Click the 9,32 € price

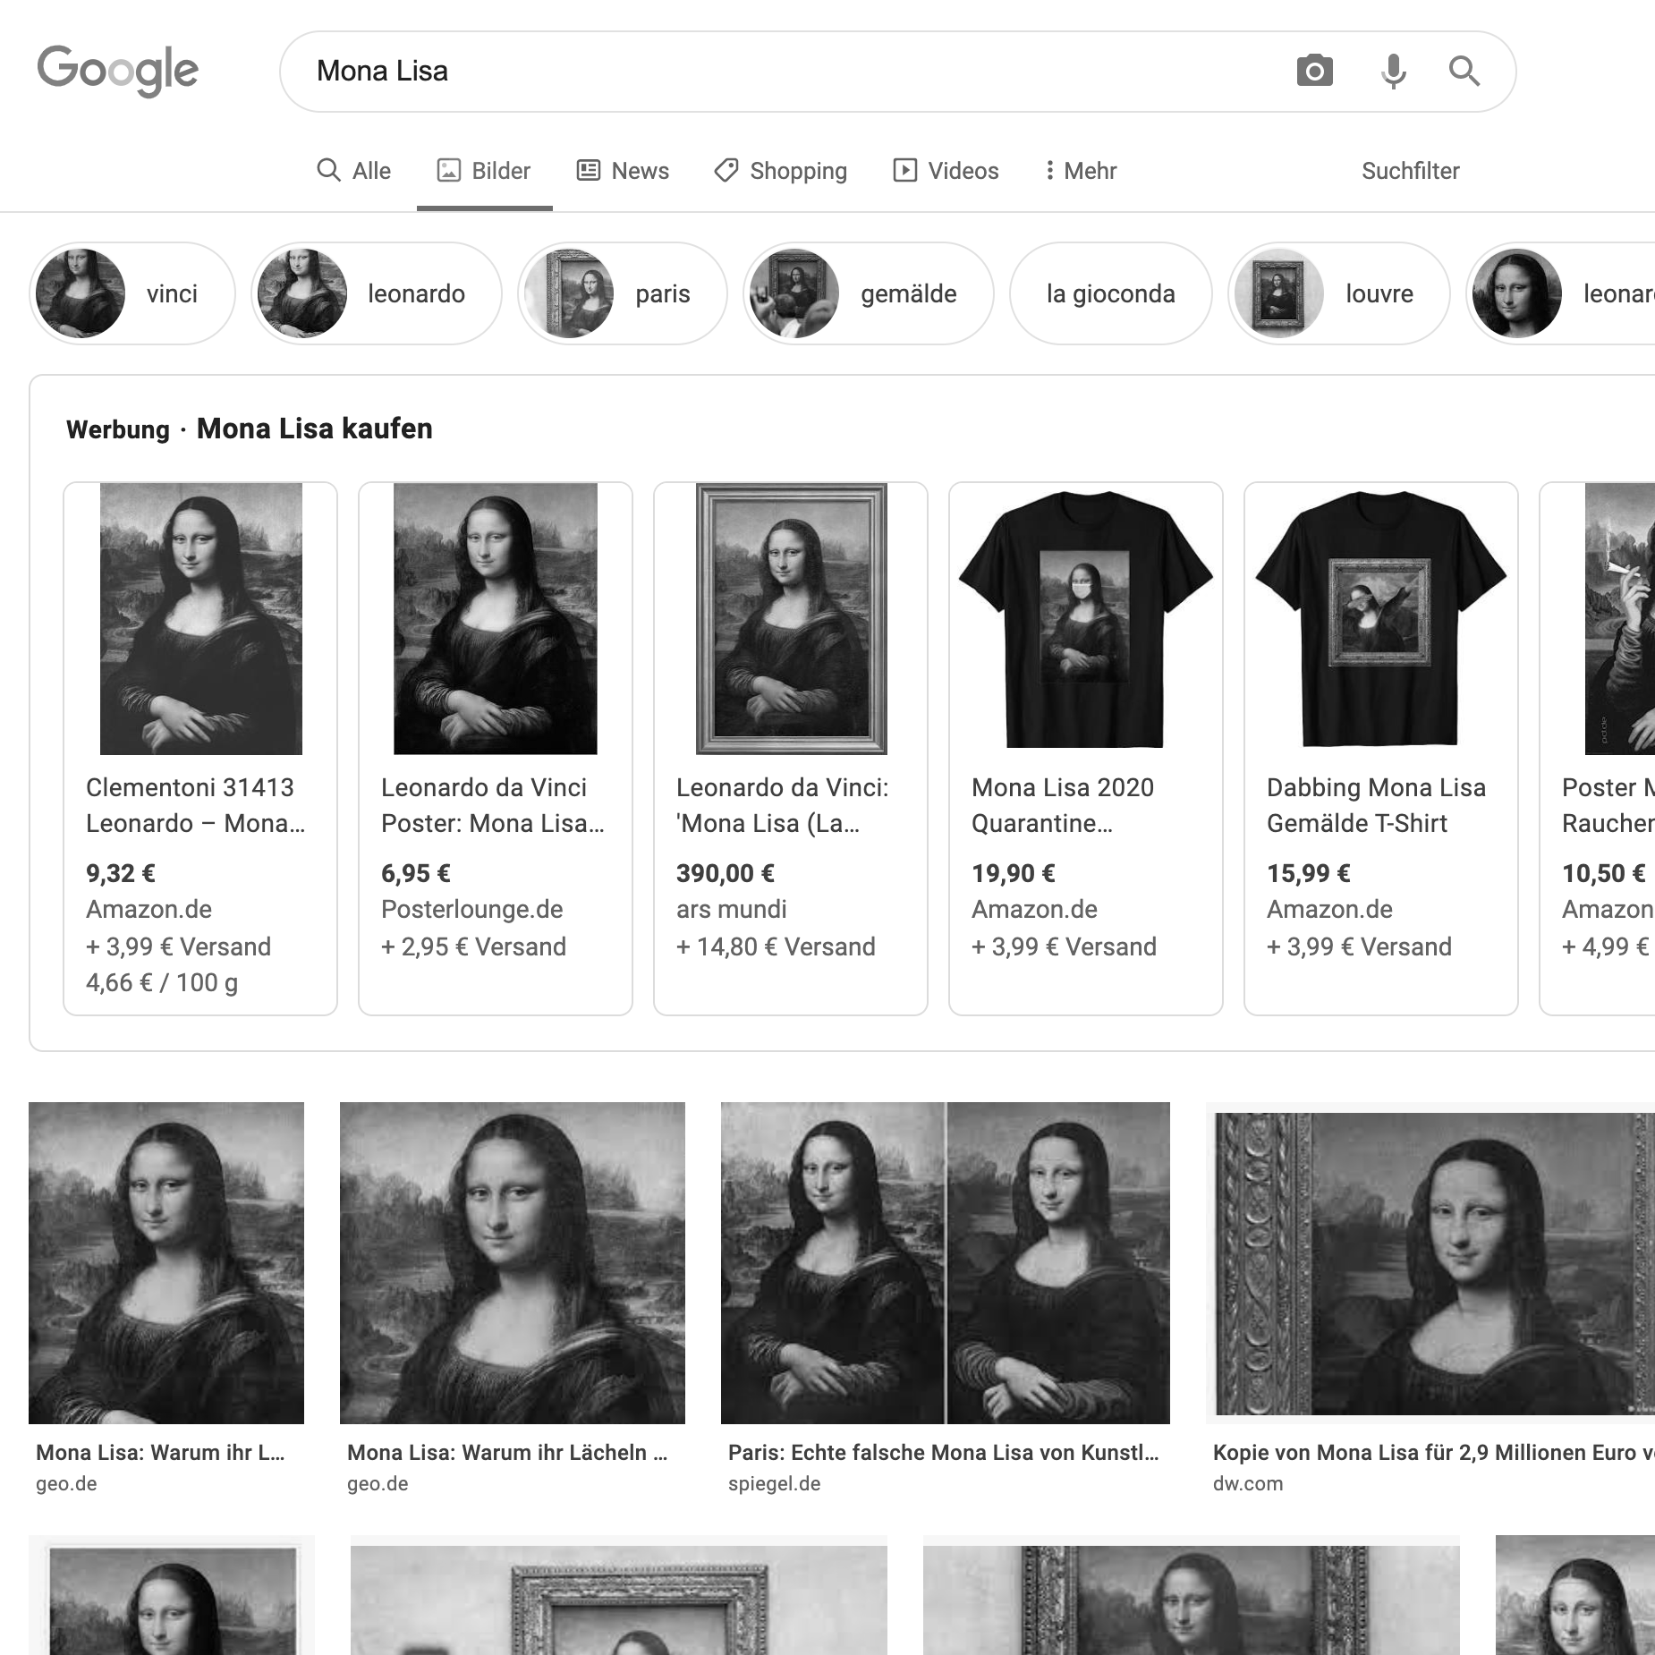pos(121,873)
